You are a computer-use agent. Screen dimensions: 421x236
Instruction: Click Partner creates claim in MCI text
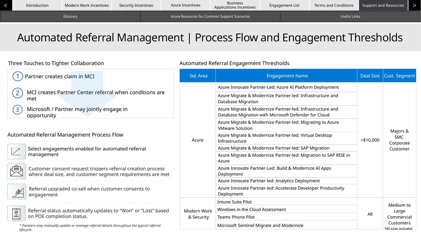(60, 76)
